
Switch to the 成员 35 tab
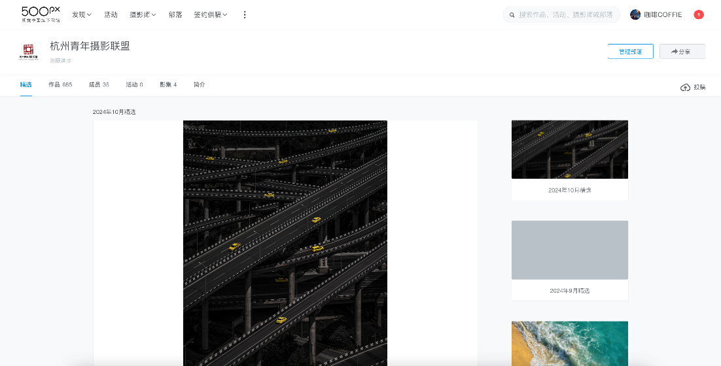point(99,84)
